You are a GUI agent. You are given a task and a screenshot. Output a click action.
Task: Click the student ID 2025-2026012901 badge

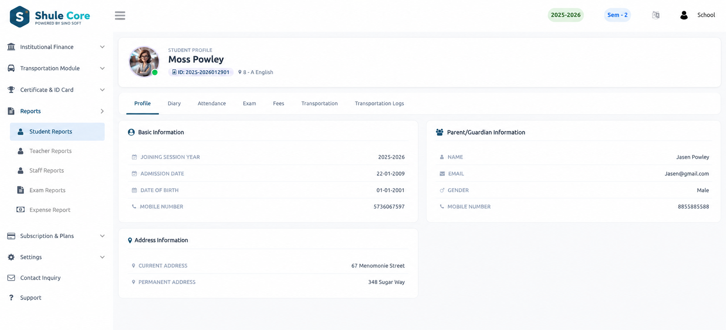coord(201,72)
